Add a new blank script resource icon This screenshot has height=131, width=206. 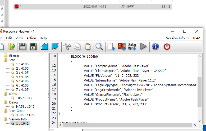(111, 46)
